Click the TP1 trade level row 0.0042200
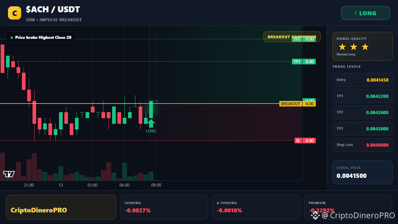Image resolution: width=398 pixels, height=224 pixels. tap(362, 96)
